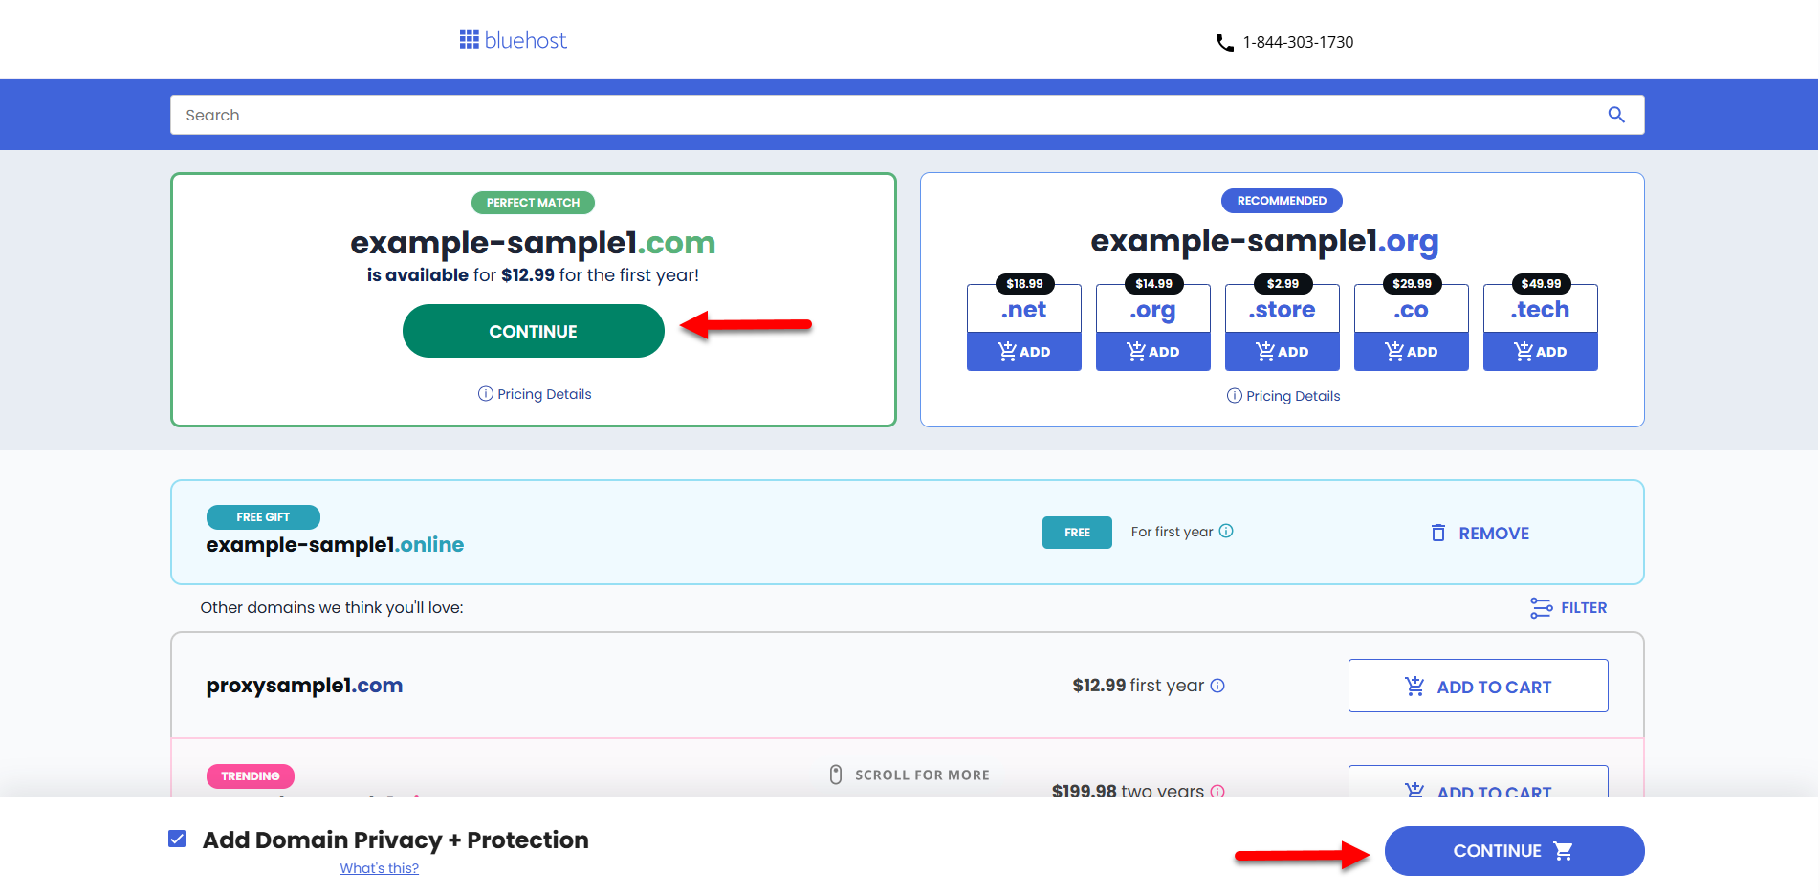
Task: Open Pricing Details under example-sample1.com
Action: tap(535, 394)
